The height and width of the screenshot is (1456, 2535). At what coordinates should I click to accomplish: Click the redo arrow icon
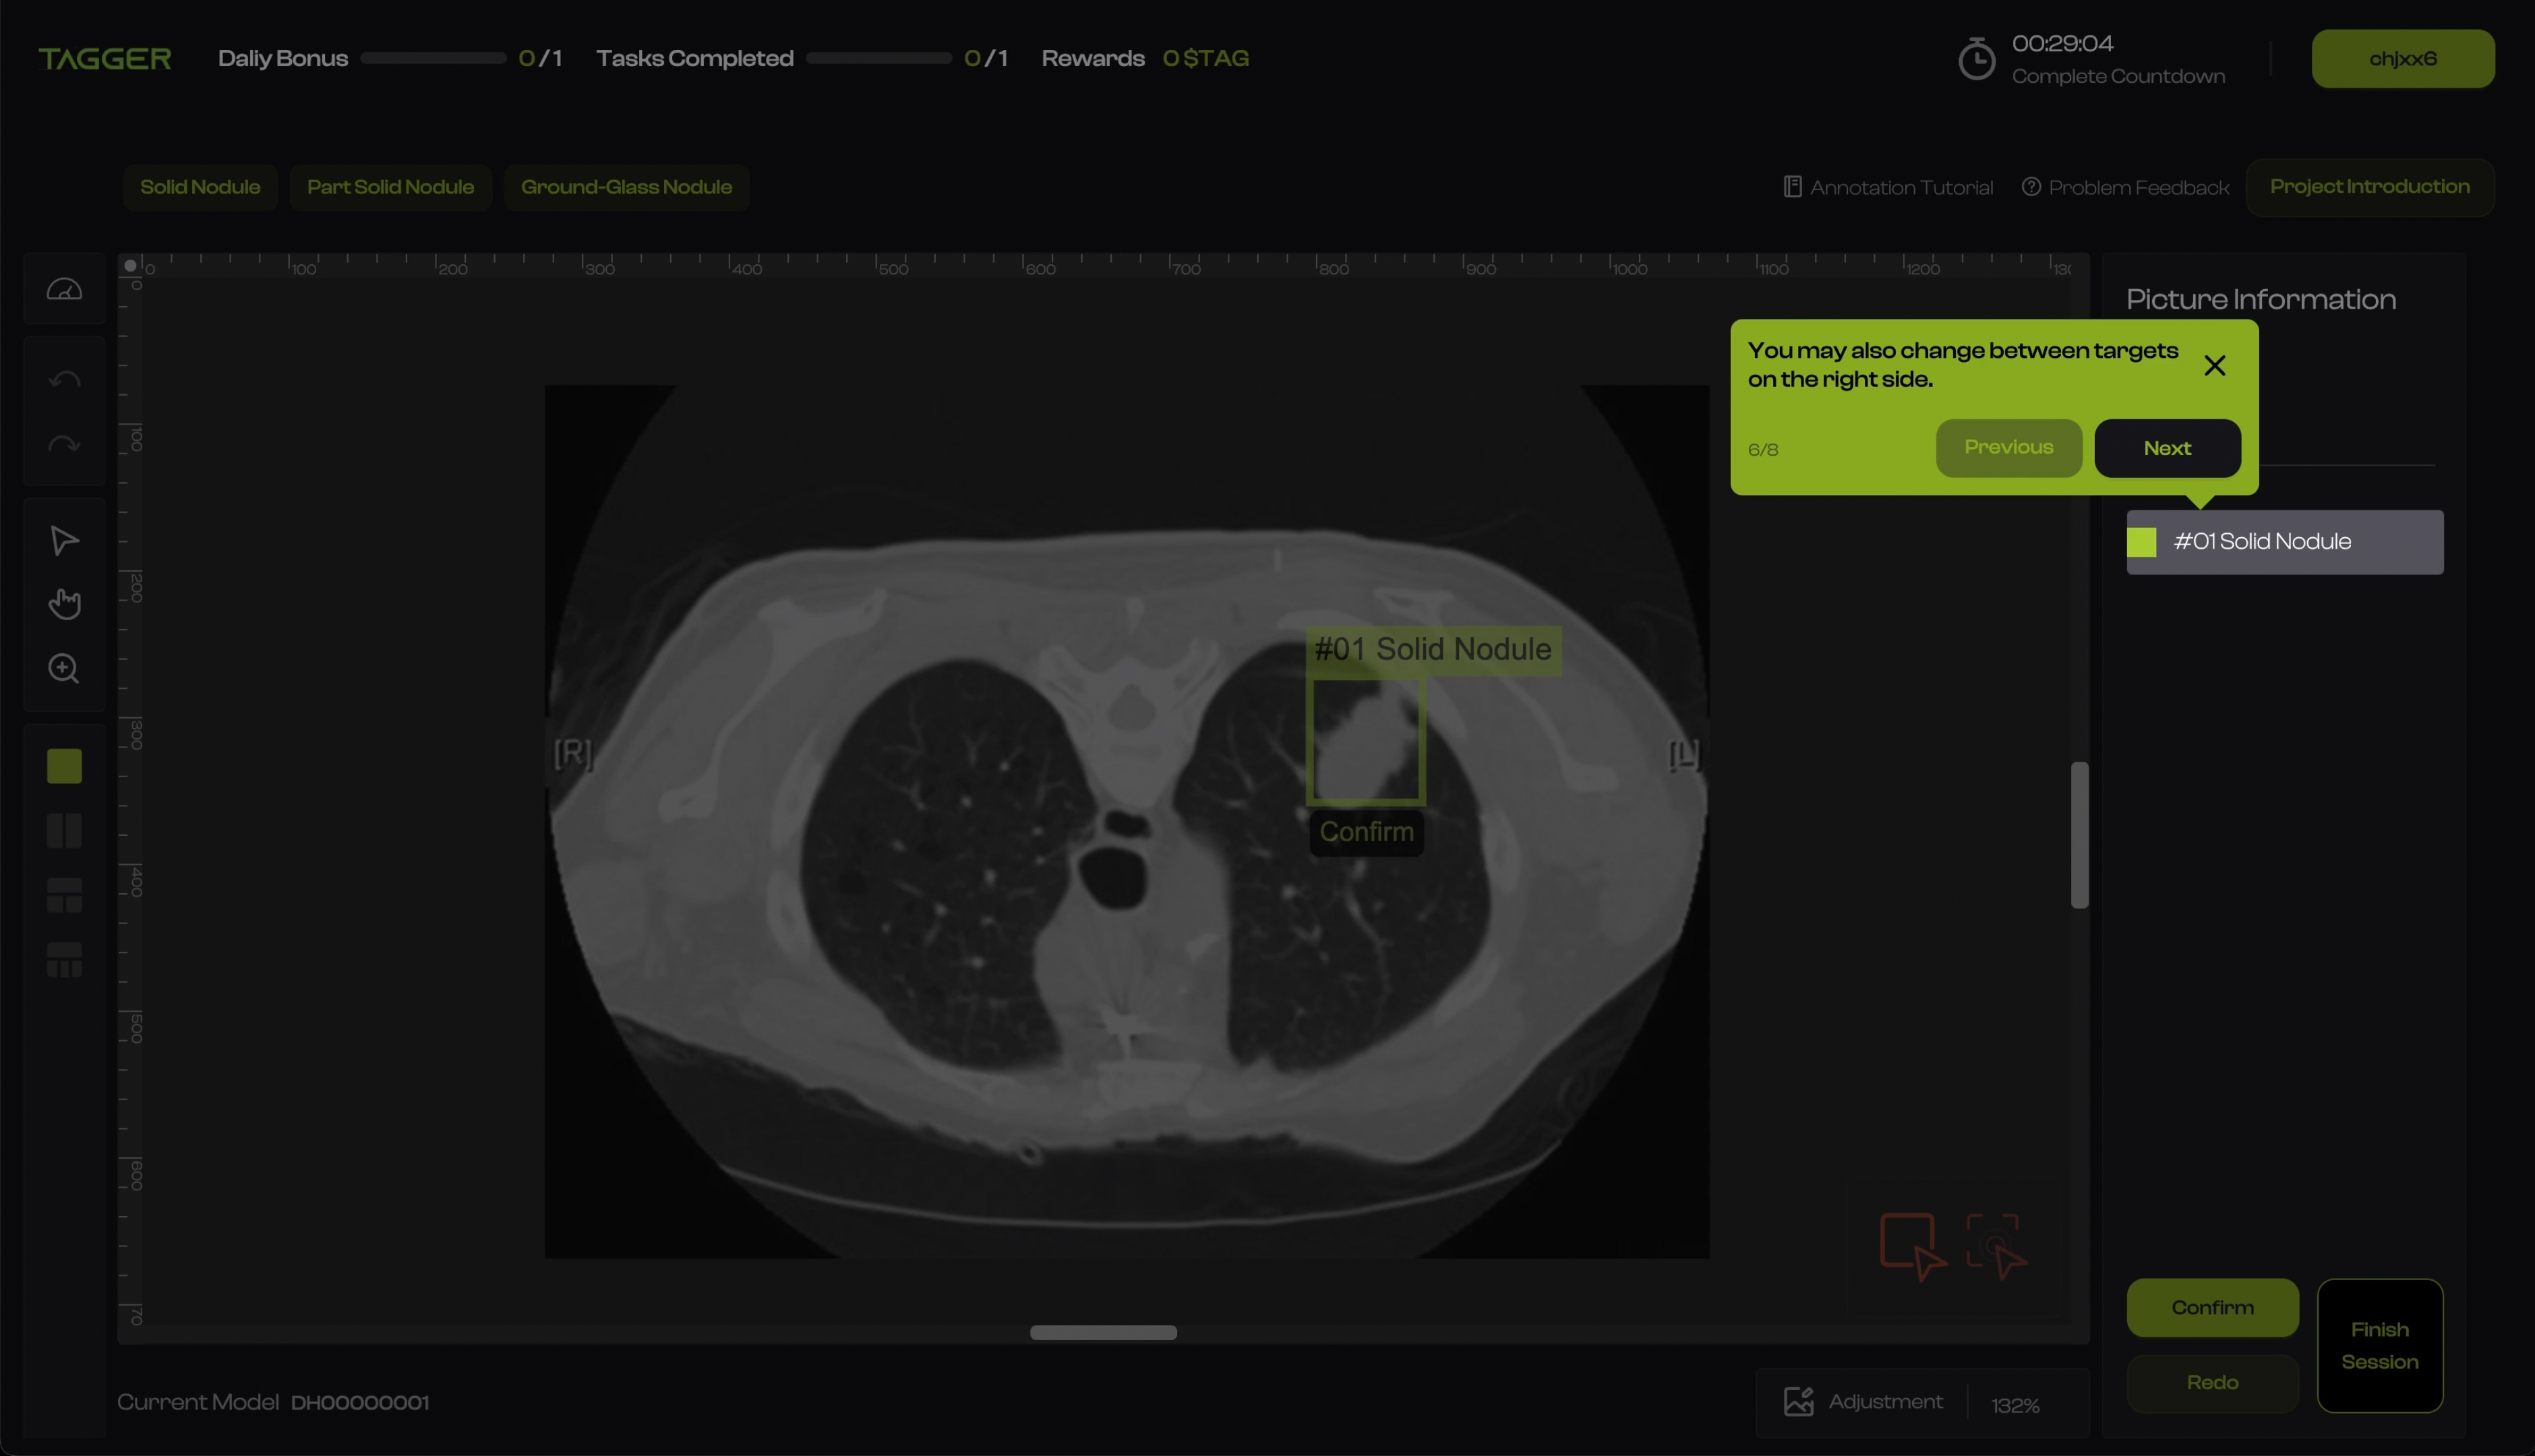(x=64, y=444)
